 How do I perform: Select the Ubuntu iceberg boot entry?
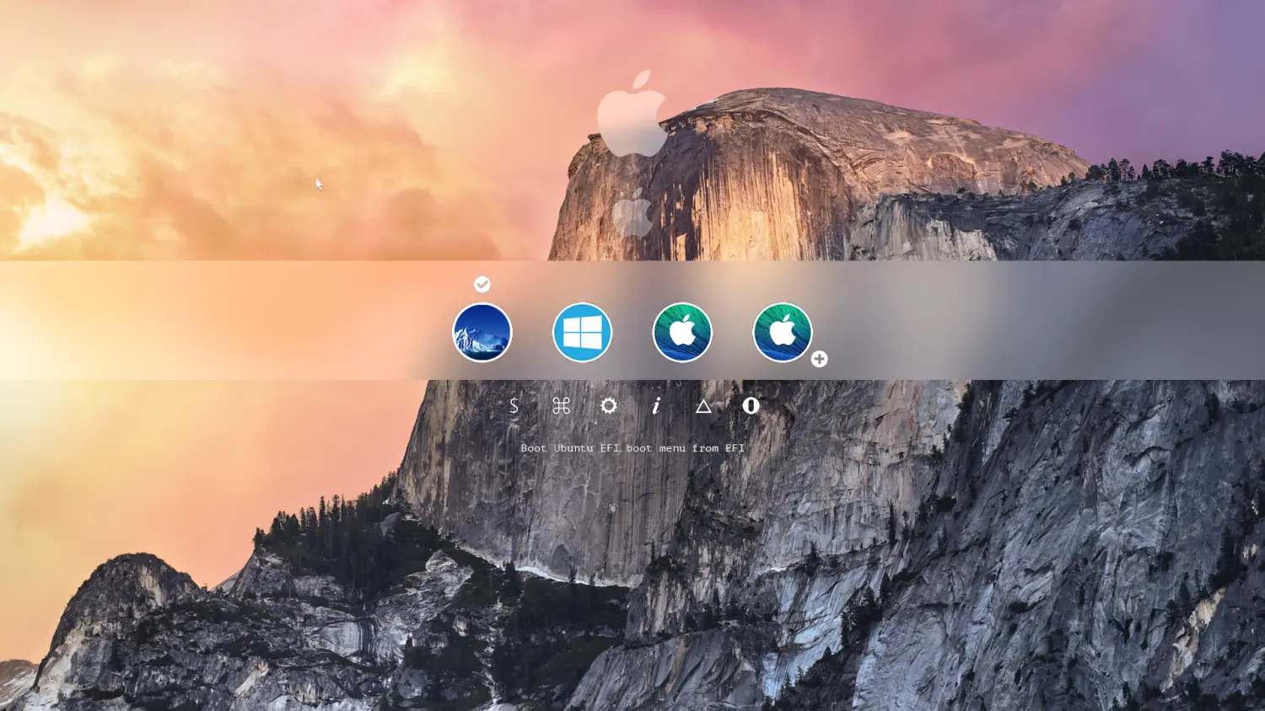482,333
